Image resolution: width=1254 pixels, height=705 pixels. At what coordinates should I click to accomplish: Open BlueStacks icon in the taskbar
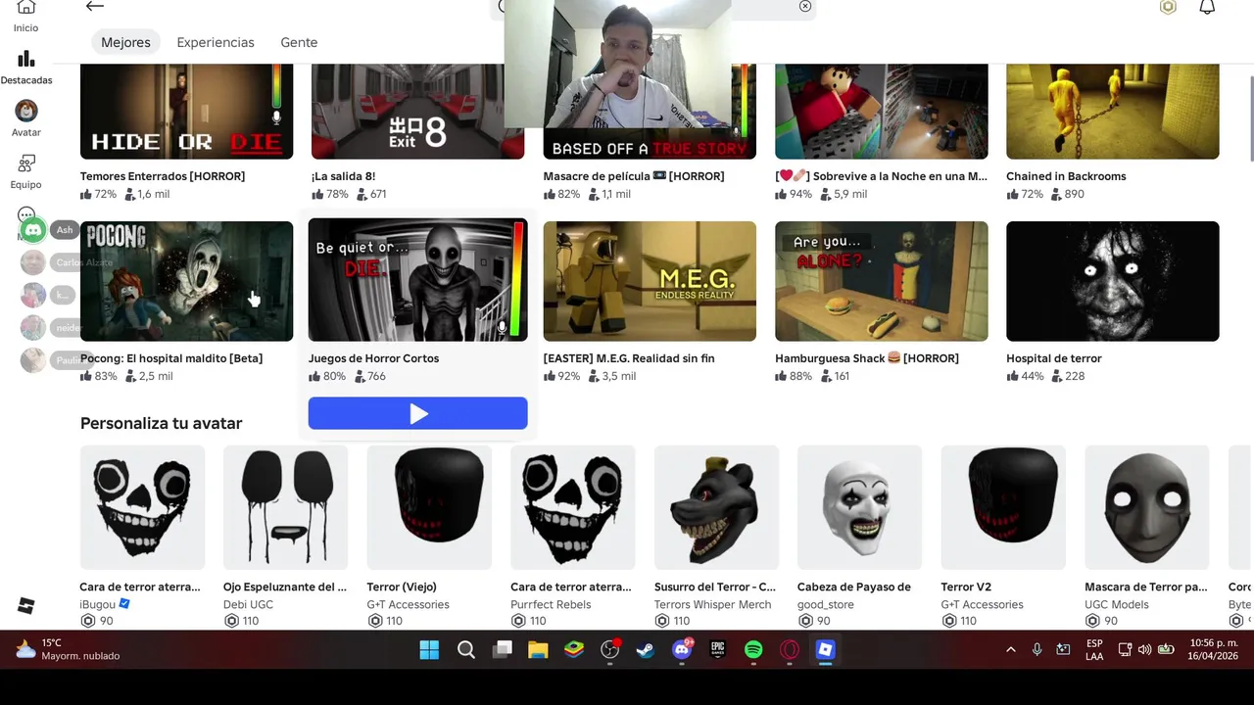(x=574, y=649)
